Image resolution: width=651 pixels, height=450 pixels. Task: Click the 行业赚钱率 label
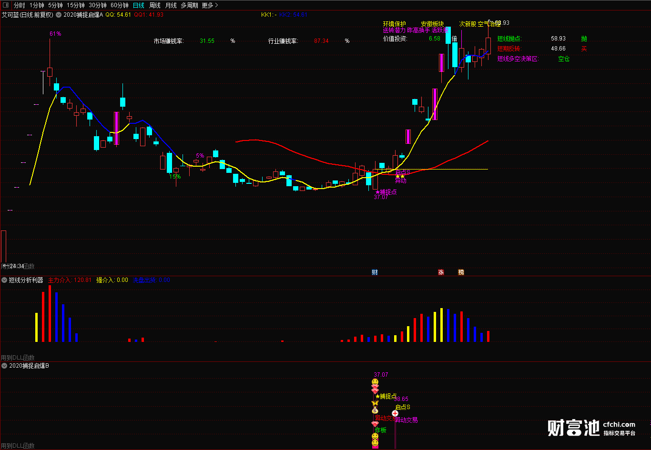pos(283,41)
